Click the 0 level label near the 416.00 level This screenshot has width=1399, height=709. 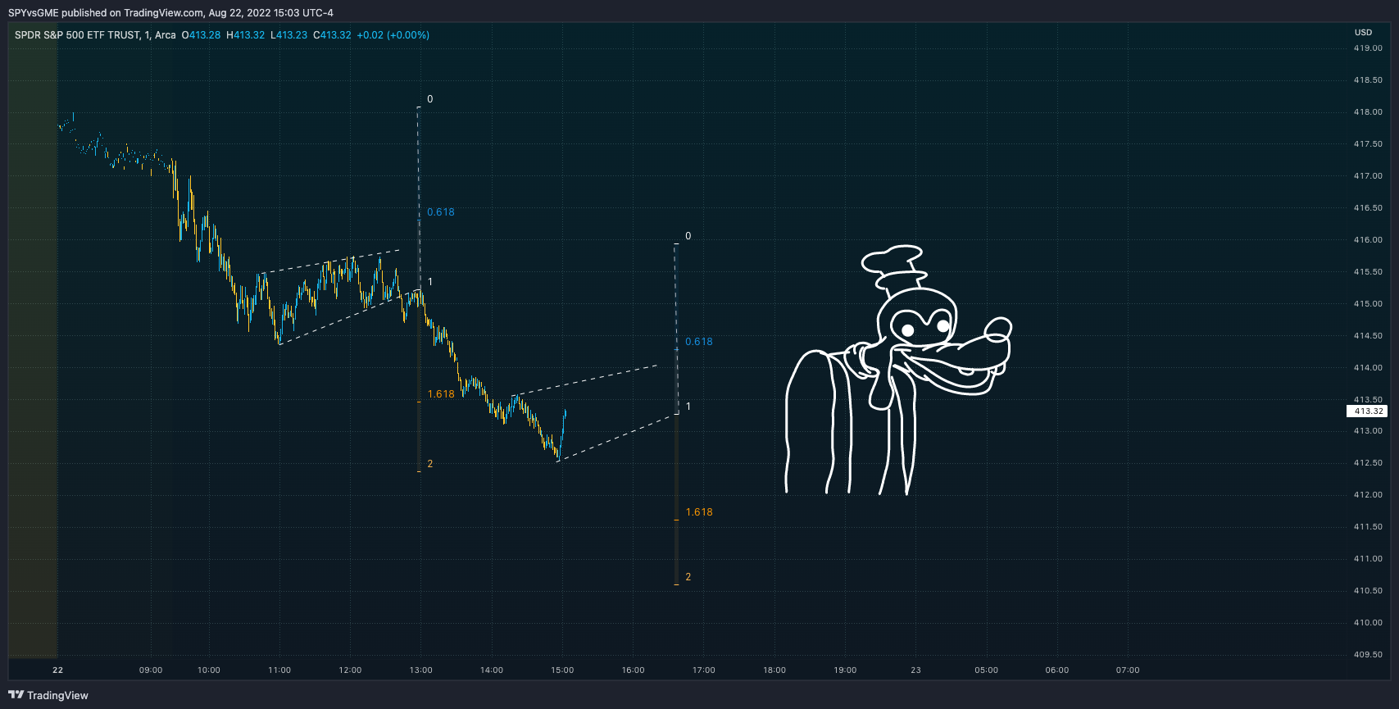click(688, 236)
